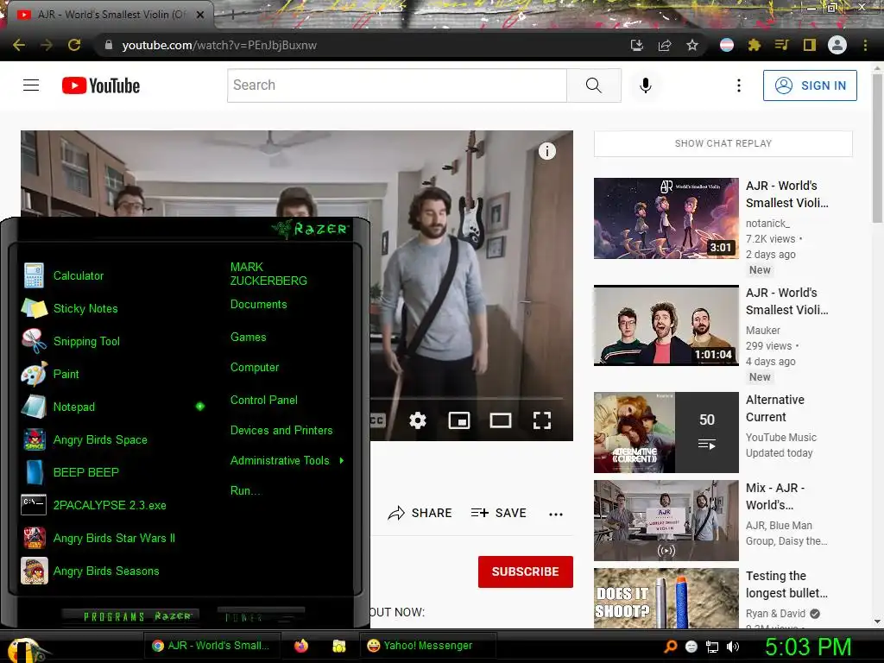Image resolution: width=884 pixels, height=663 pixels.
Task: Open more actions ellipsis below video
Action: 556,515
